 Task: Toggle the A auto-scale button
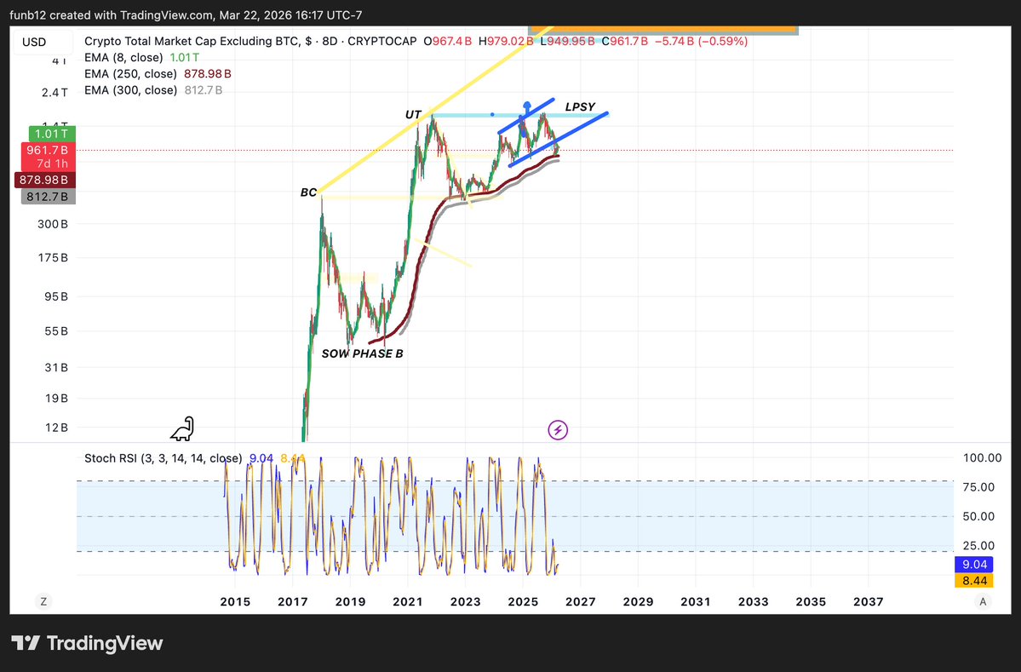pos(984,601)
